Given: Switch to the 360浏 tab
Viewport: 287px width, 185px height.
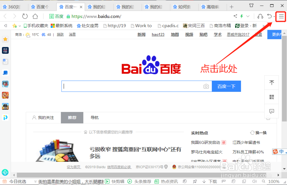Looking at the screenshot, I should coord(14,7).
